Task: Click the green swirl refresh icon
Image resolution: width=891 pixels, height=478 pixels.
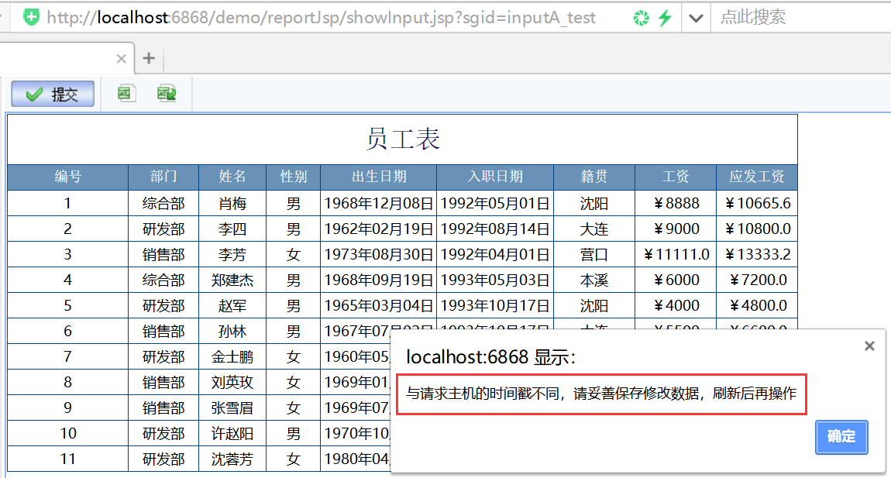Action: (x=641, y=18)
